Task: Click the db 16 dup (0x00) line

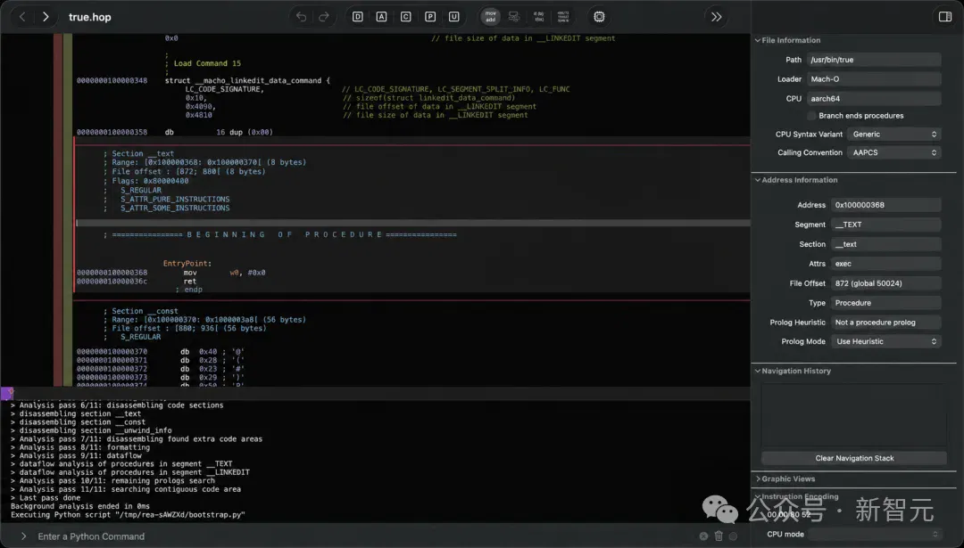Action: point(175,132)
